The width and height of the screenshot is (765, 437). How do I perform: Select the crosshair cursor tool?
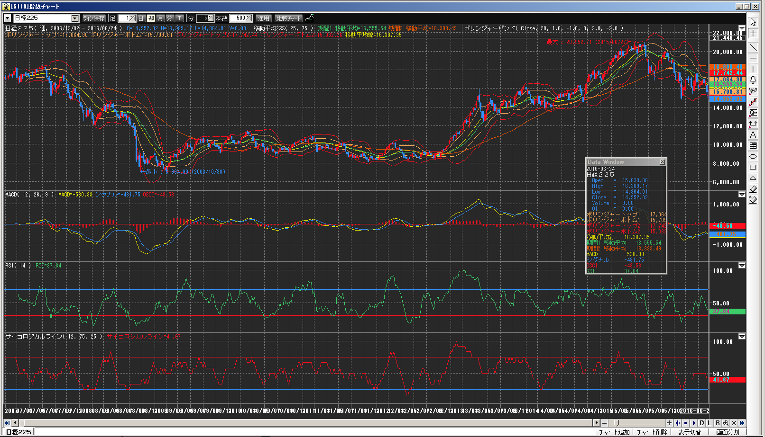753,34
